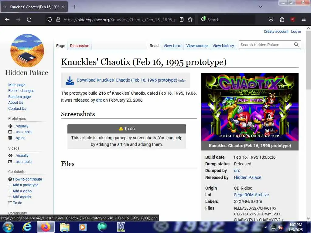
Task: Close the Knuckles' Chaotix browser tab
Action: pyautogui.click(x=63, y=7)
